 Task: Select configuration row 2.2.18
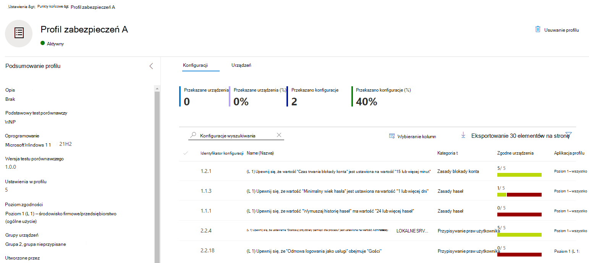tap(377, 251)
